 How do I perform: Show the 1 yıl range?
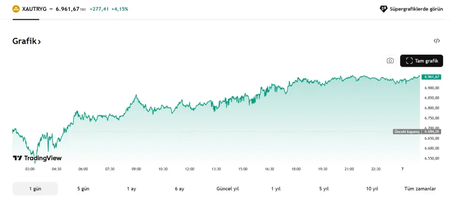(x=276, y=189)
